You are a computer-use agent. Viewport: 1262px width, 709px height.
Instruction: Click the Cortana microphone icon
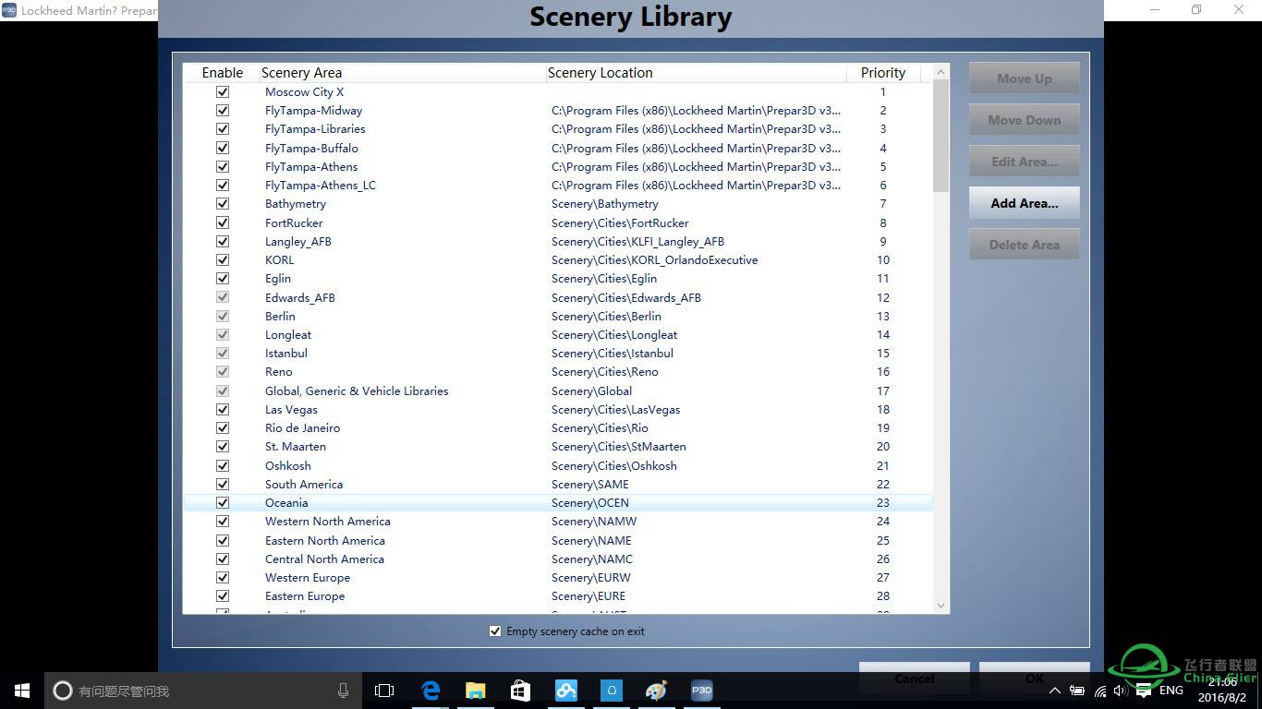(x=344, y=691)
